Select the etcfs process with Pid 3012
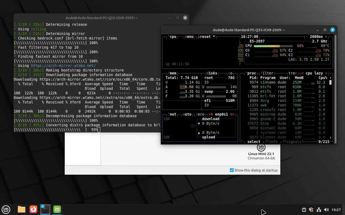The image size is (345, 215). pyautogui.click(x=287, y=91)
